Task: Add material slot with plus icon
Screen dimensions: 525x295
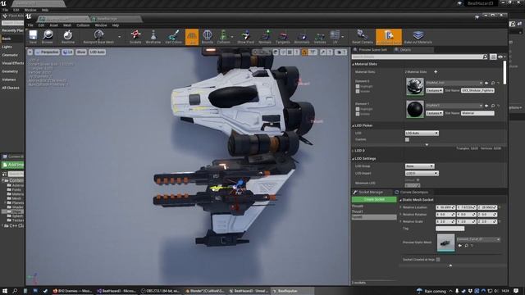Action: pos(436,71)
